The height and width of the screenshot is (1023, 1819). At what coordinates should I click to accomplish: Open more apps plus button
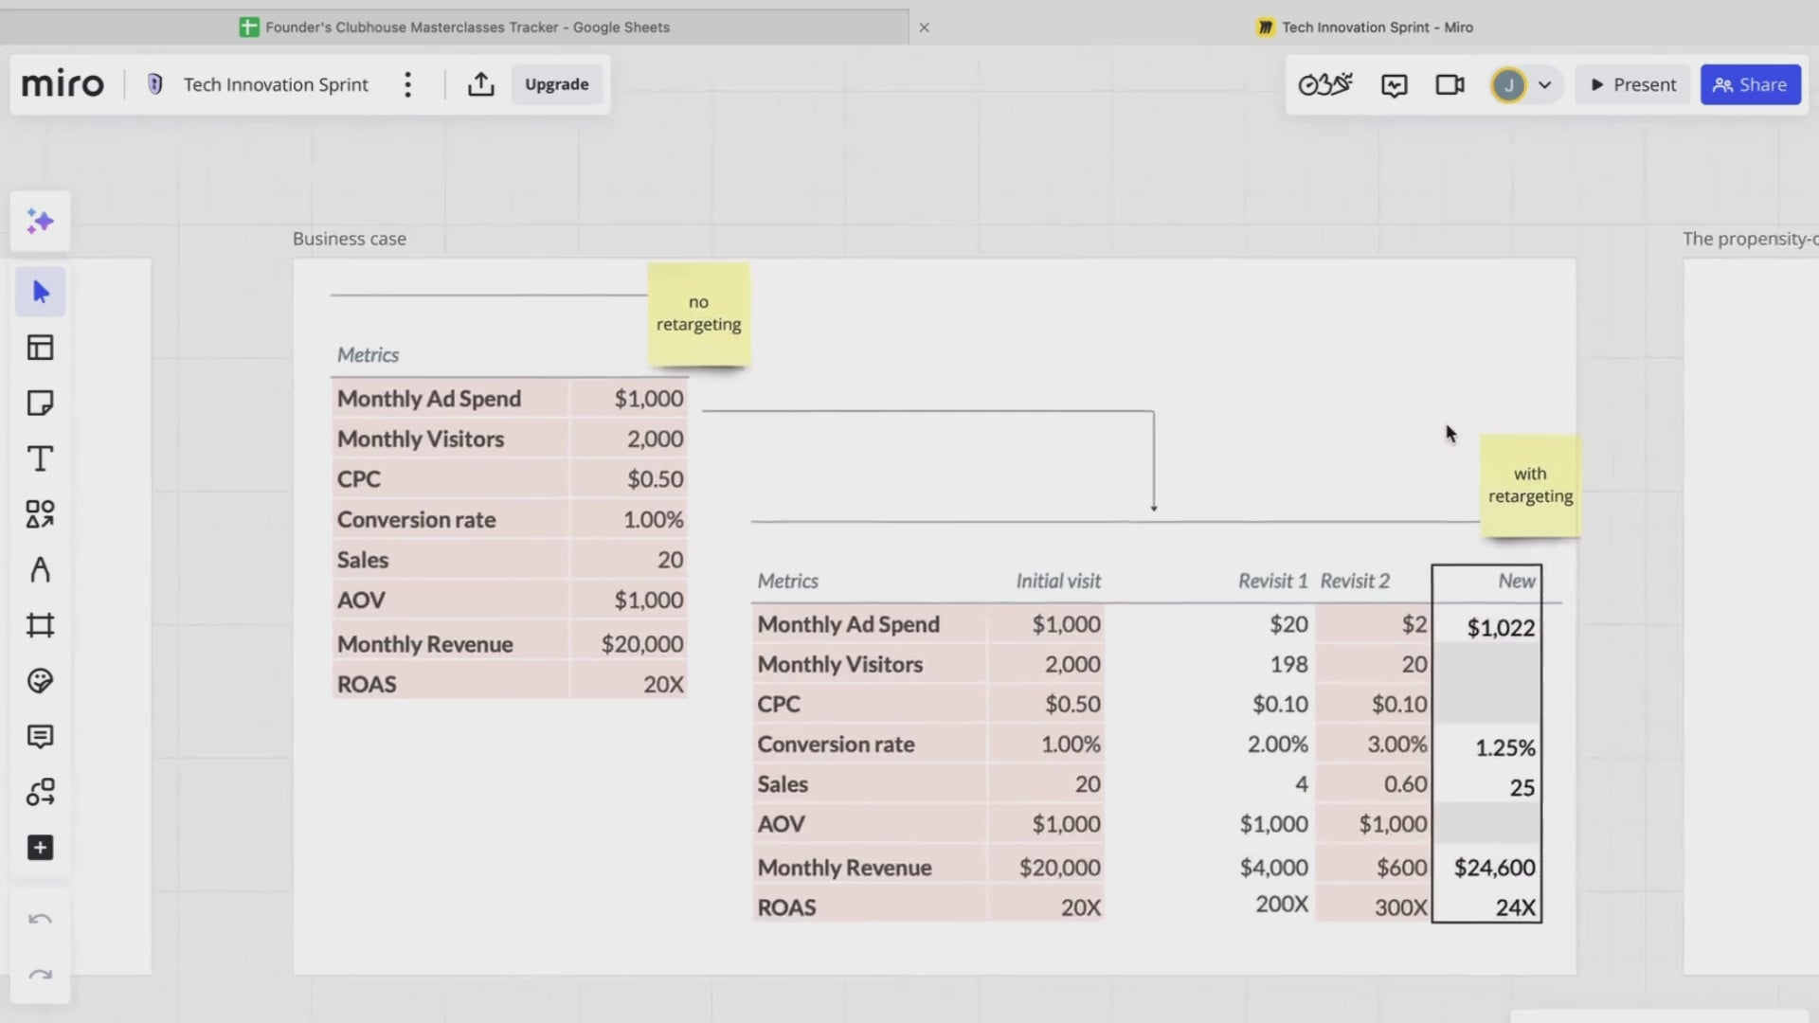coord(40,848)
